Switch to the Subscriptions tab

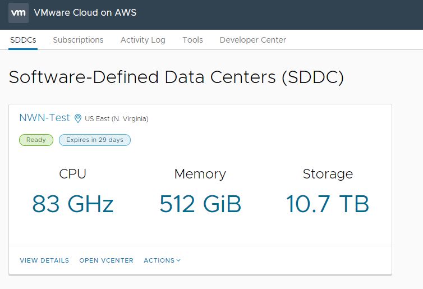pos(78,40)
